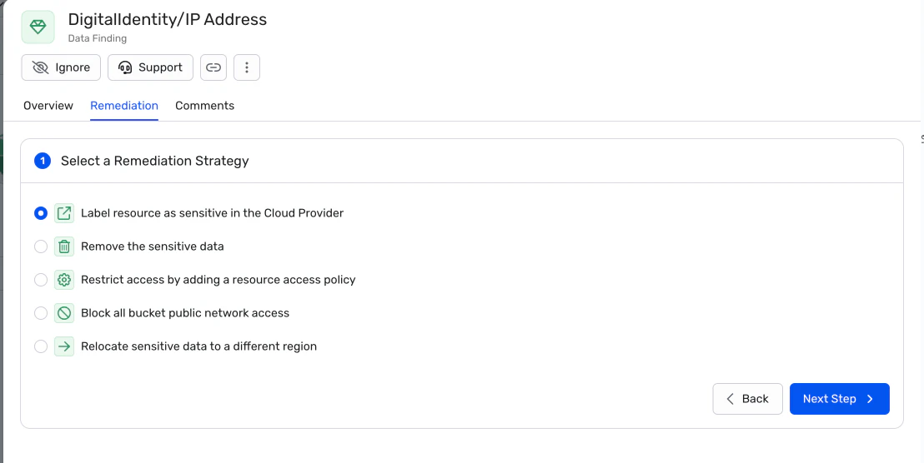The height and width of the screenshot is (463, 924).
Task: Open the three-dot more options menu
Action: (x=247, y=67)
